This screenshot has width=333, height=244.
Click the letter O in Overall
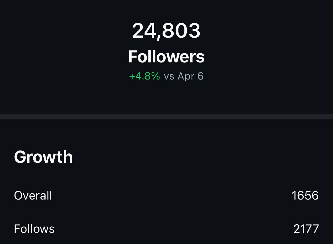click(18, 195)
